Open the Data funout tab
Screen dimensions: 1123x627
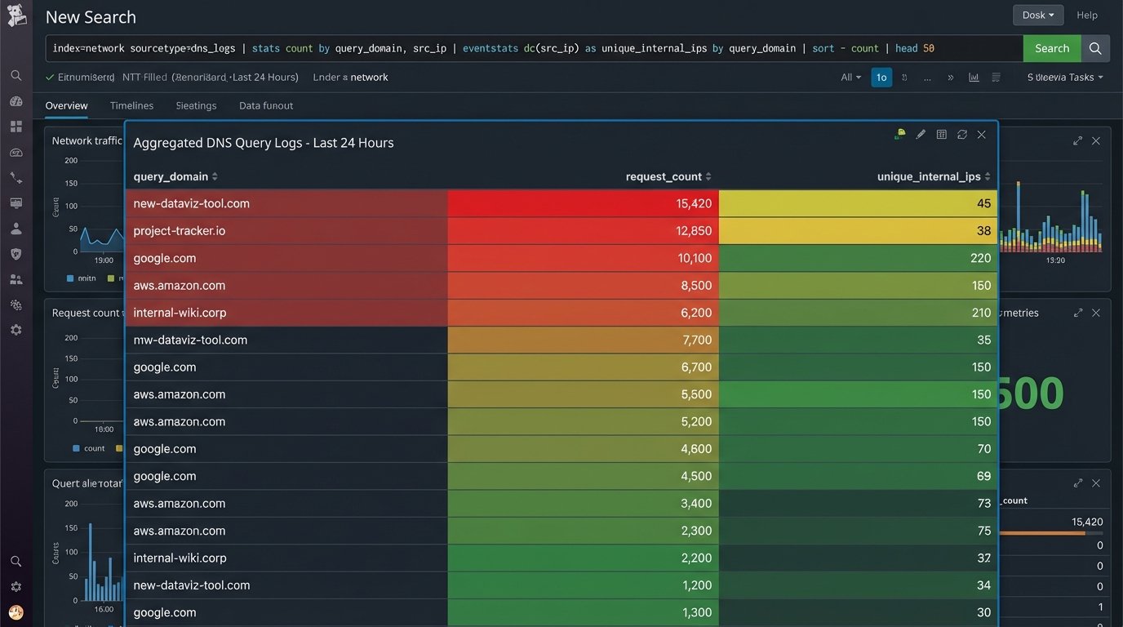265,105
